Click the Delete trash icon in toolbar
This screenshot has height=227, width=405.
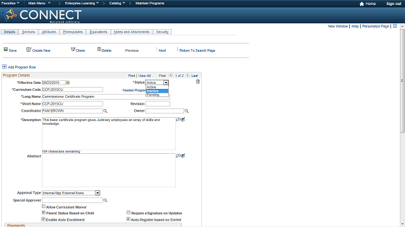[x=99, y=49]
